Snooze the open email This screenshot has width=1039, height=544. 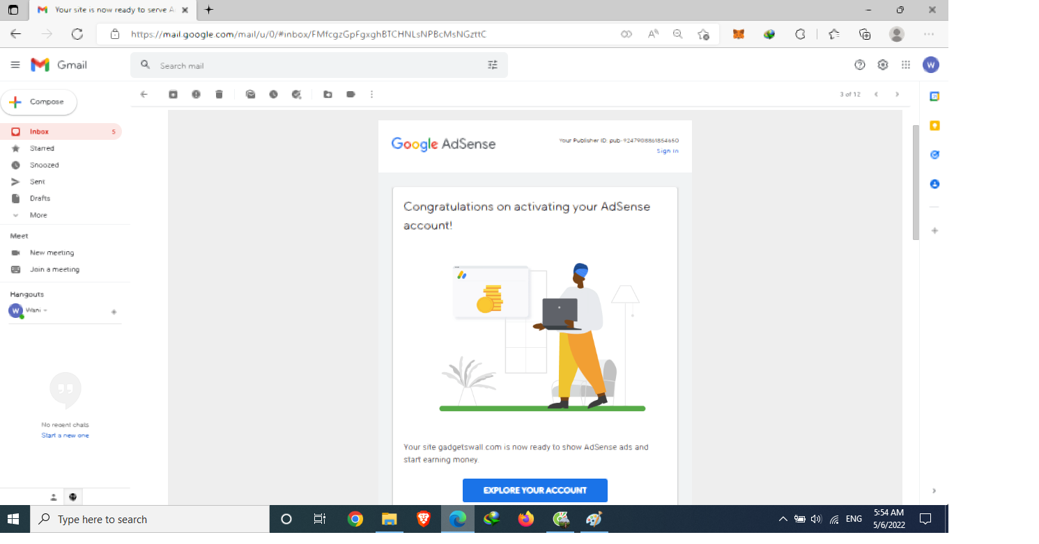[273, 94]
